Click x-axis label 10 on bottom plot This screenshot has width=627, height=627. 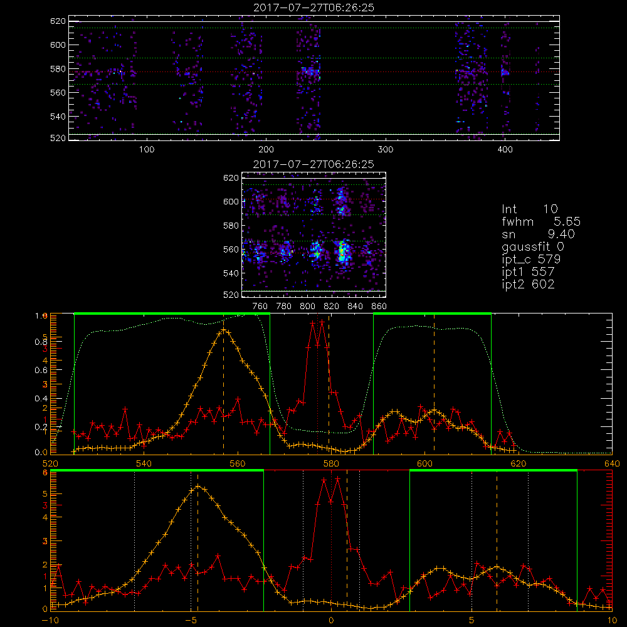(612, 621)
